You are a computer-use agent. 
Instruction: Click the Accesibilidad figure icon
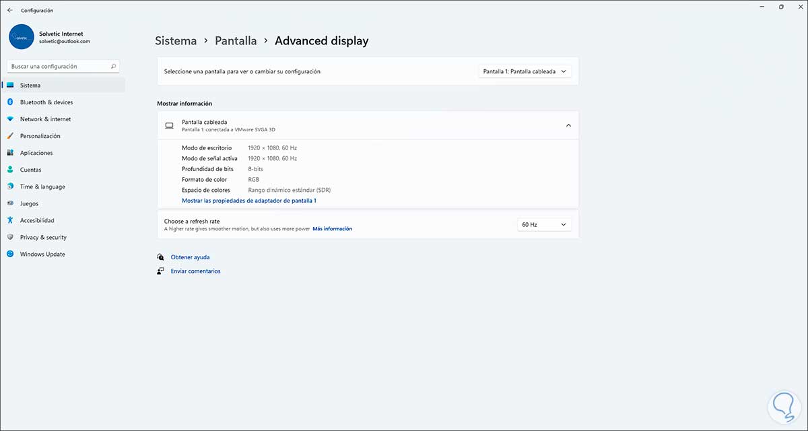[10, 220]
